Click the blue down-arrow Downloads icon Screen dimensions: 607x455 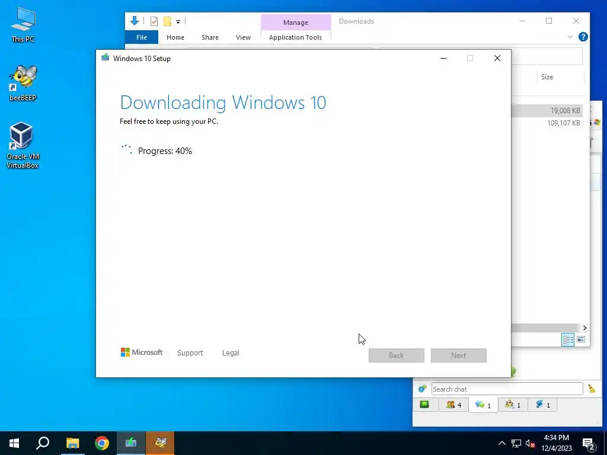135,21
